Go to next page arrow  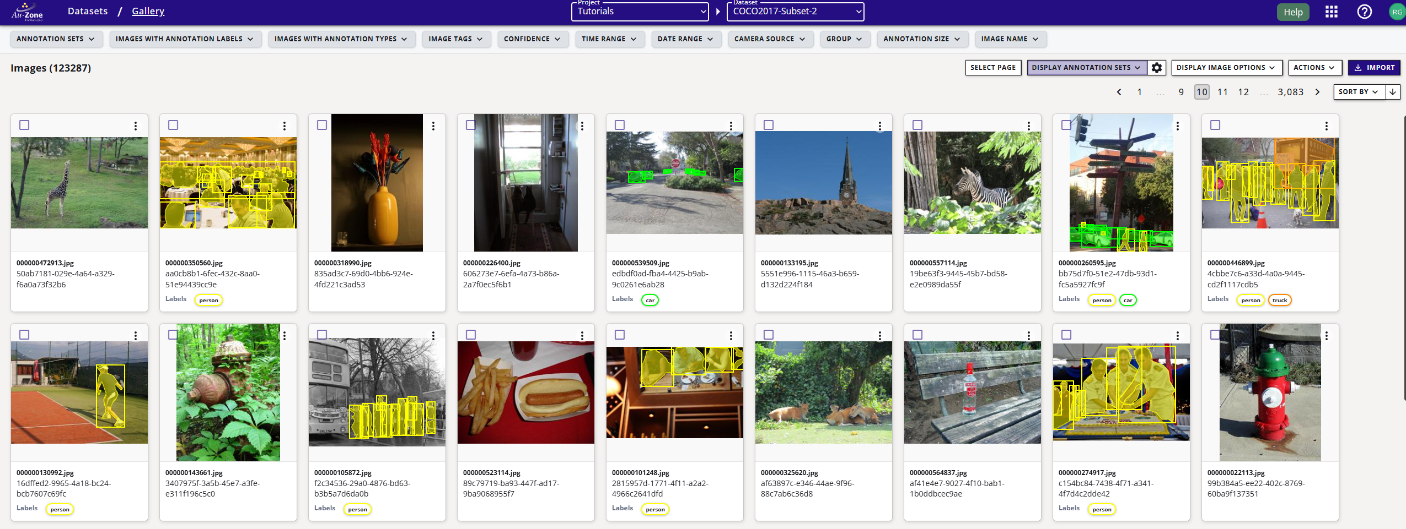click(x=1318, y=92)
